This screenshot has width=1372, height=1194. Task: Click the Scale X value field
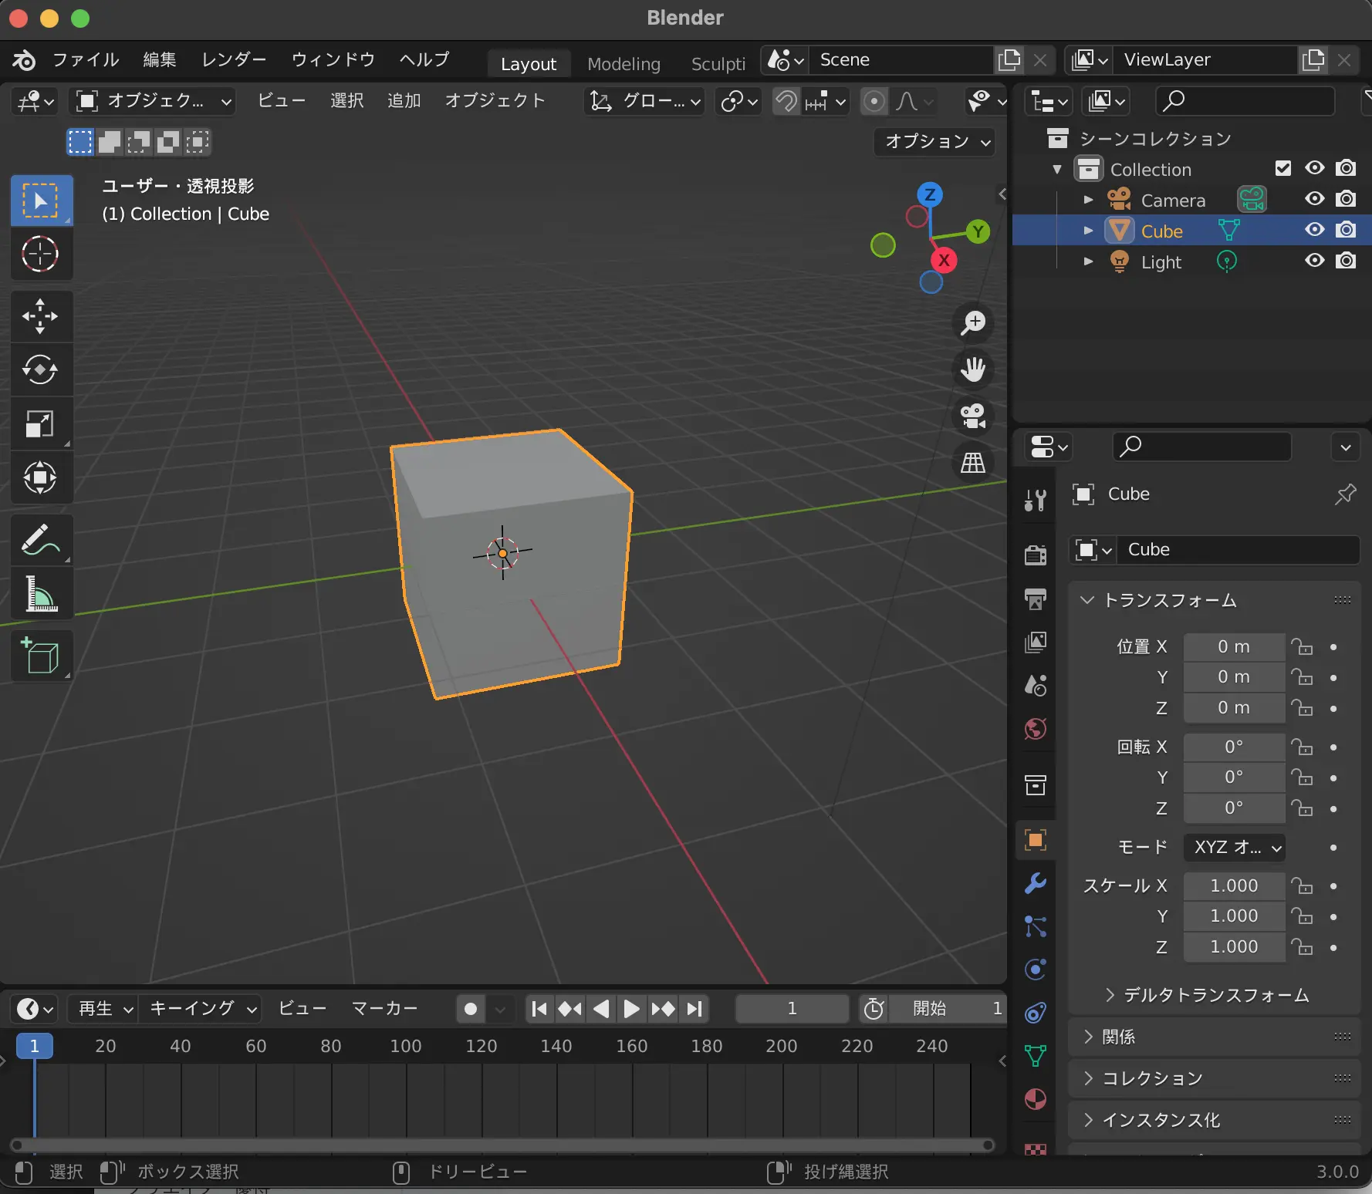click(x=1234, y=885)
